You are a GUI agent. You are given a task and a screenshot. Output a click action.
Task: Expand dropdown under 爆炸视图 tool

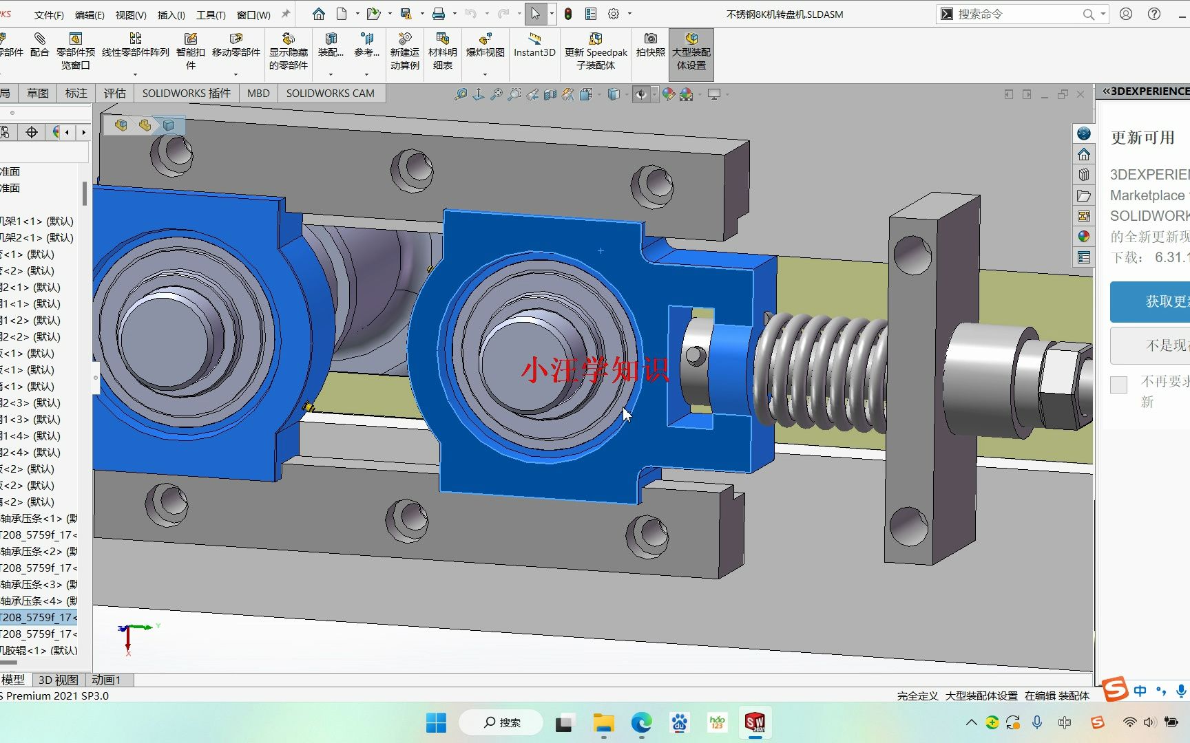tap(485, 74)
